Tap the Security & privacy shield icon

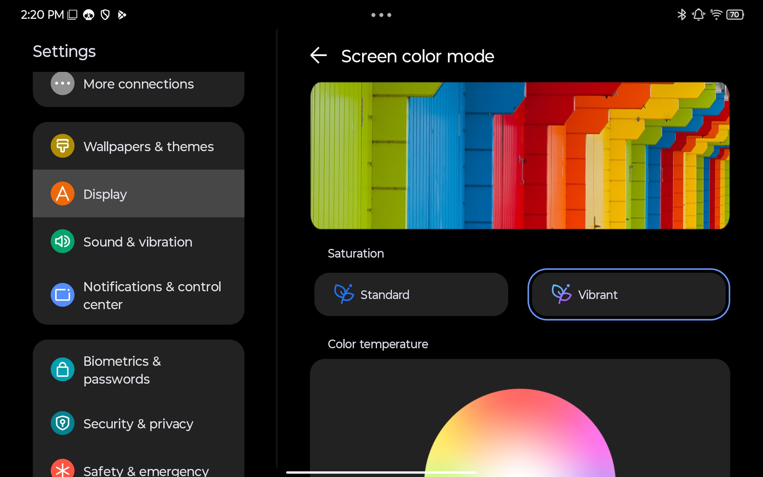pos(62,423)
